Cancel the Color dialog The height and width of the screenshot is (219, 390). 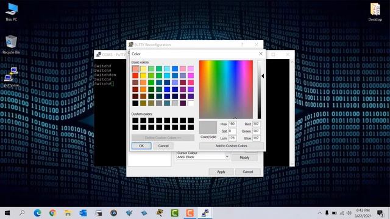pos(163,146)
